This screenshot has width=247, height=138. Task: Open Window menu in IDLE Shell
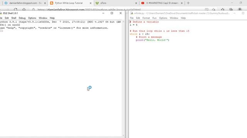[43, 18]
